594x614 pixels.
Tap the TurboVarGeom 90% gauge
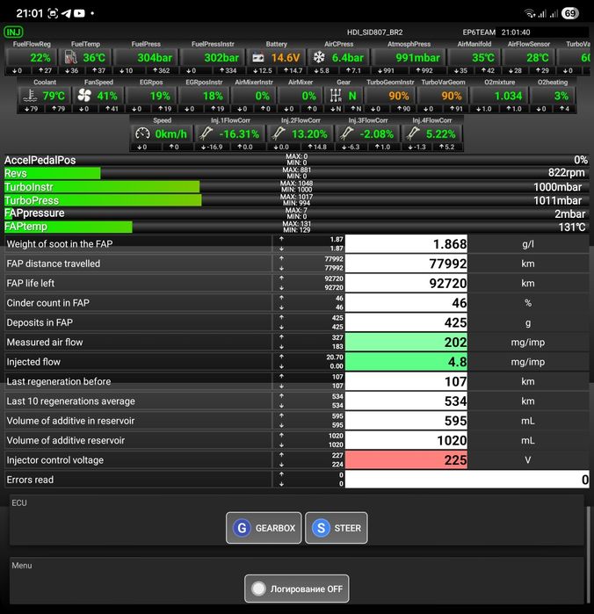pyautogui.click(x=443, y=96)
